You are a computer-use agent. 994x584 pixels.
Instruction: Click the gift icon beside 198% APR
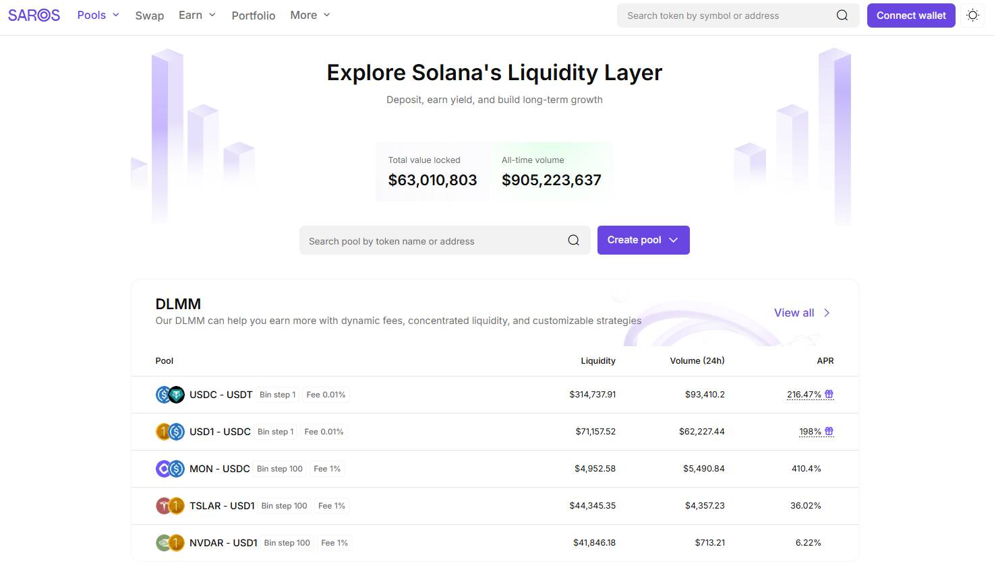click(x=829, y=431)
